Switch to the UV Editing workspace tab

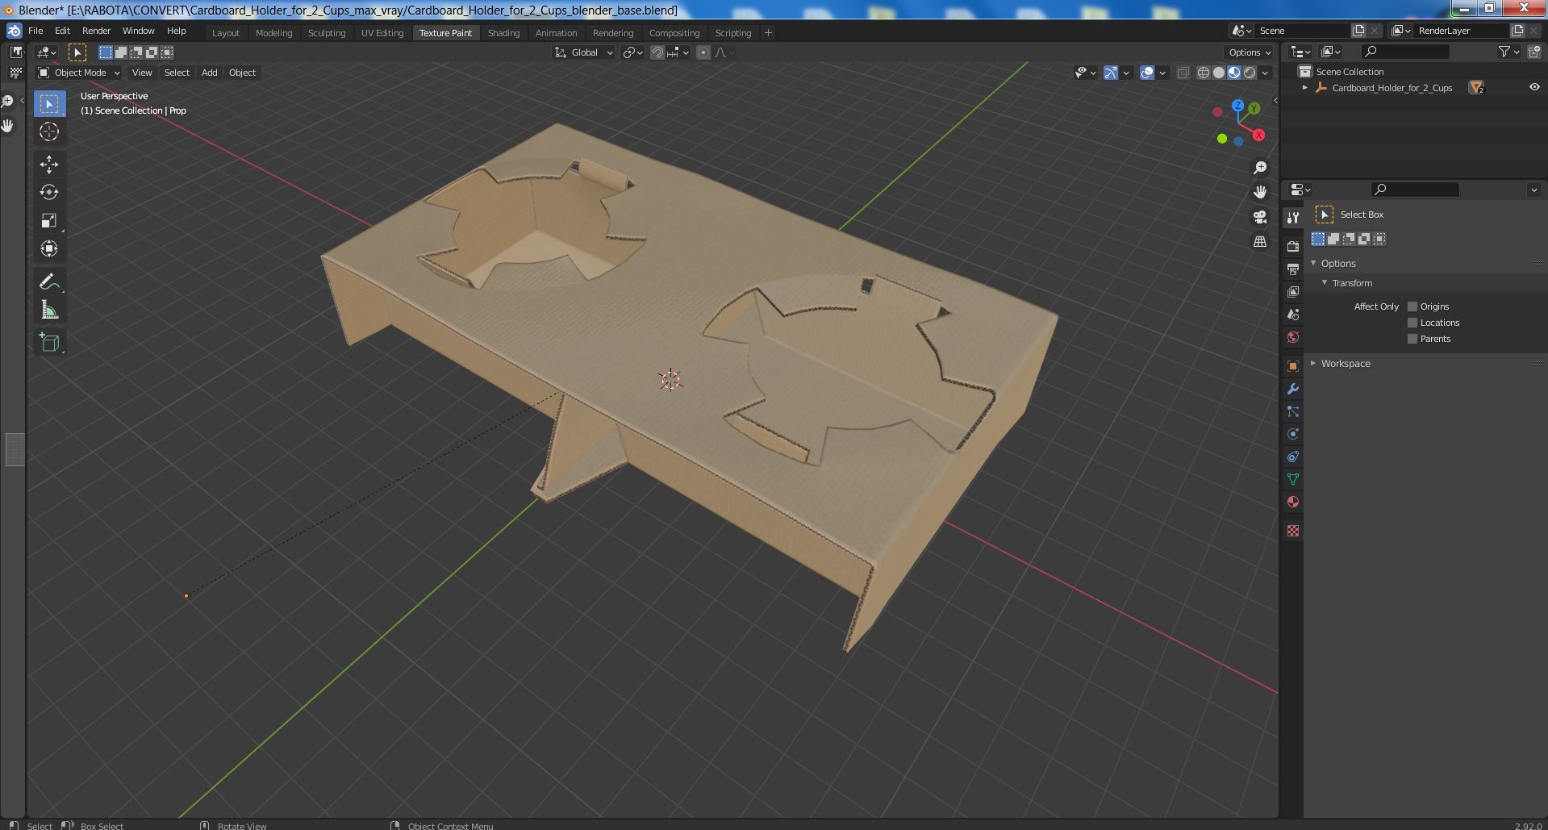[382, 33]
